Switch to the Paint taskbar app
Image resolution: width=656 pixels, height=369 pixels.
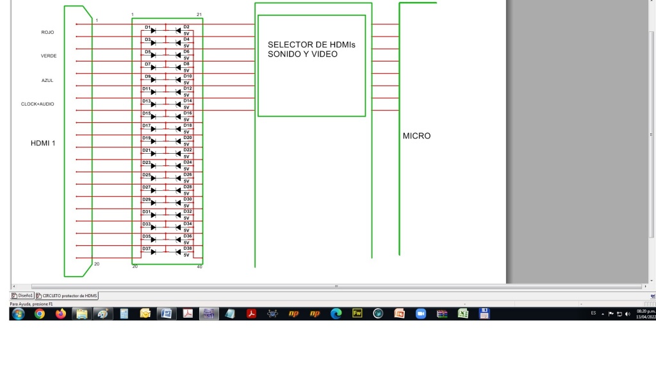point(103,314)
